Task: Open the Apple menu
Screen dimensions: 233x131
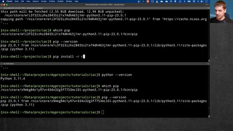Action: [x=3, y=1]
